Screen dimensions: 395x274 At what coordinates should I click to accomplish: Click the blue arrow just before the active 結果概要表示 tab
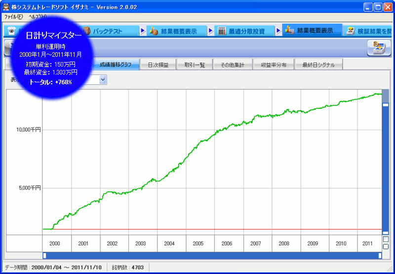pos(278,31)
